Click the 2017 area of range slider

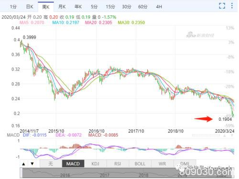pos(105,175)
